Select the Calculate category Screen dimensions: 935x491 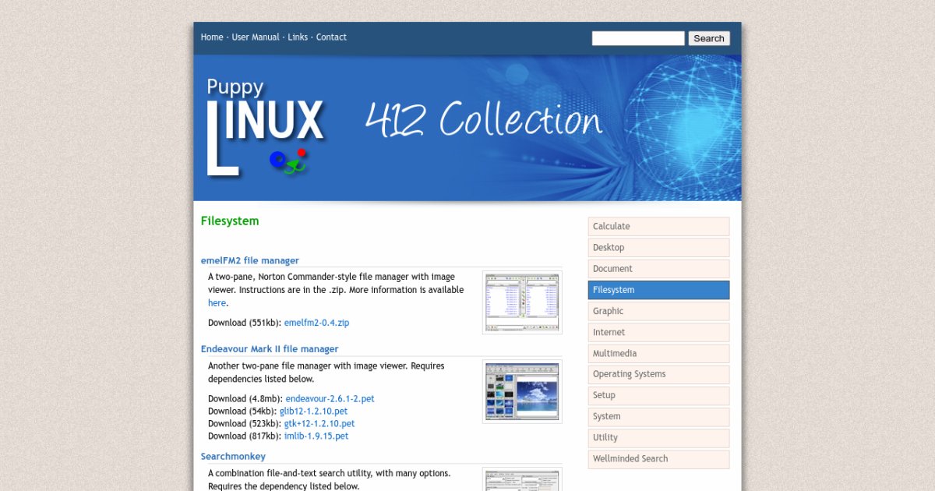[658, 226]
